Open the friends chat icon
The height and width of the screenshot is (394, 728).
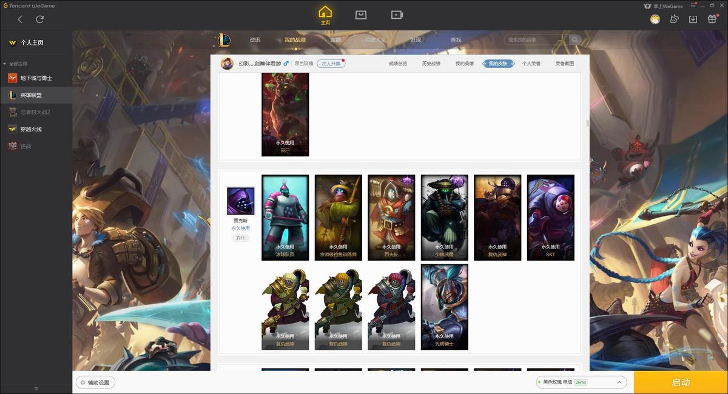pos(674,19)
